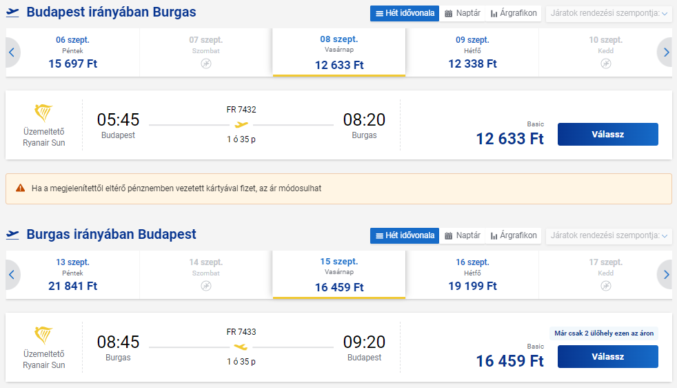Click the Ryanair harp logo on flight FR 7432
This screenshot has height=388, width=677.
point(43,113)
